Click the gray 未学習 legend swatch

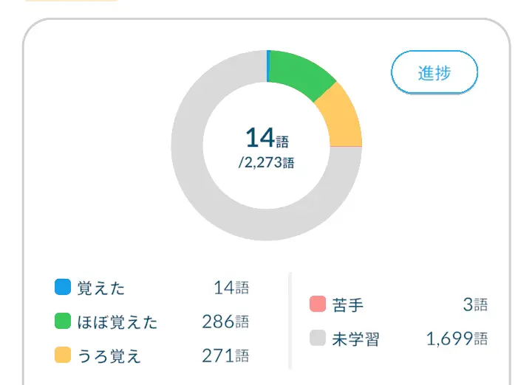[x=318, y=339]
